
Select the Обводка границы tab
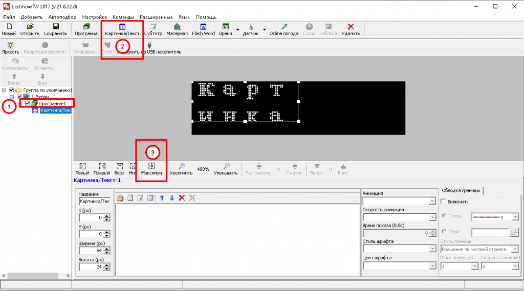(461, 190)
